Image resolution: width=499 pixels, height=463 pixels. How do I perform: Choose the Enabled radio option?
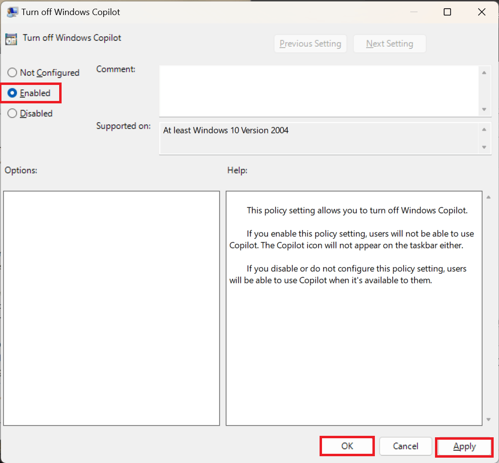pyautogui.click(x=13, y=93)
